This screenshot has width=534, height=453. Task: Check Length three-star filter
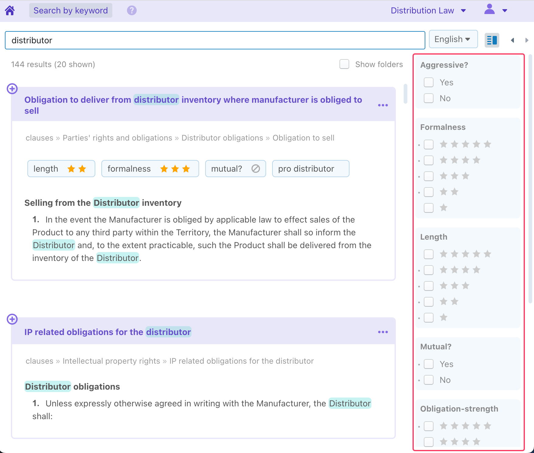[x=429, y=286]
